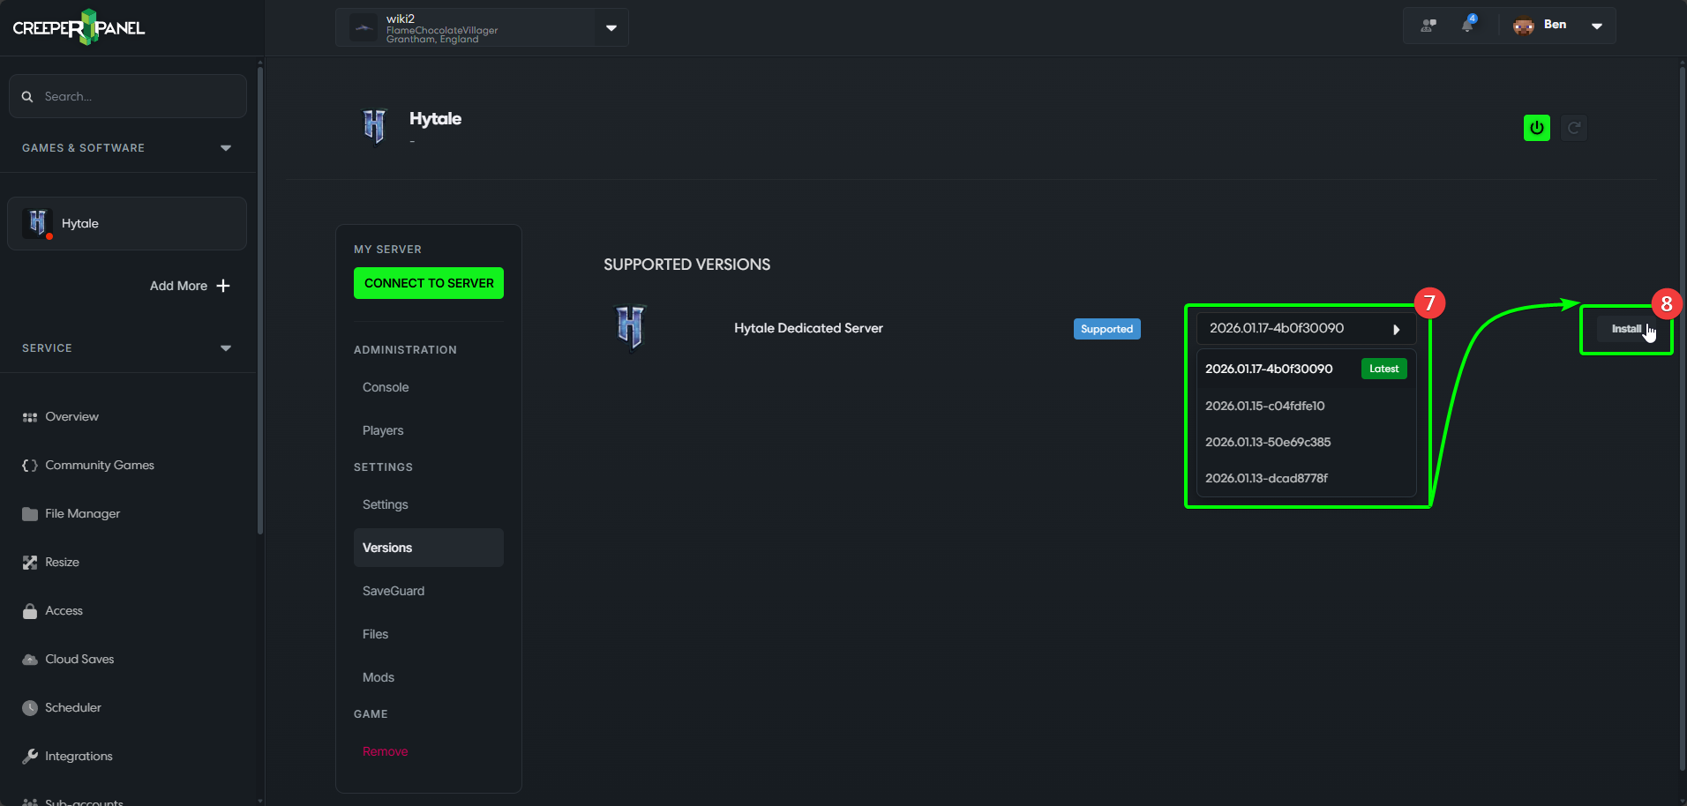Open the SaveGuard settings page
The image size is (1687, 806).
point(394,591)
